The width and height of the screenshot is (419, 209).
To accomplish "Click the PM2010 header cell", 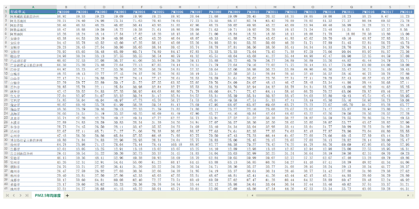I will coord(256,12).
